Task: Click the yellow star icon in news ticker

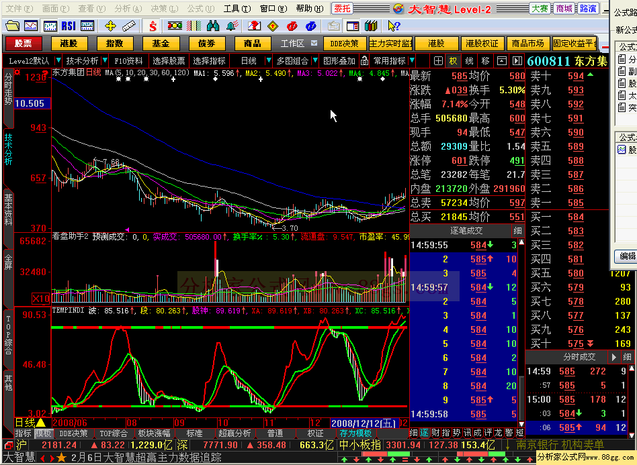Action: point(61,458)
